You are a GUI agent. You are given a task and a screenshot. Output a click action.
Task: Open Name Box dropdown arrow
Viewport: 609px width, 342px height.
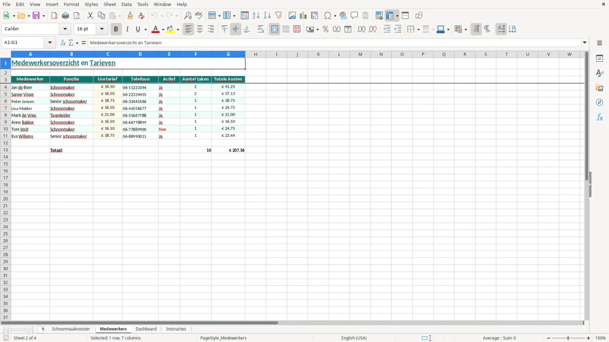(x=50, y=43)
